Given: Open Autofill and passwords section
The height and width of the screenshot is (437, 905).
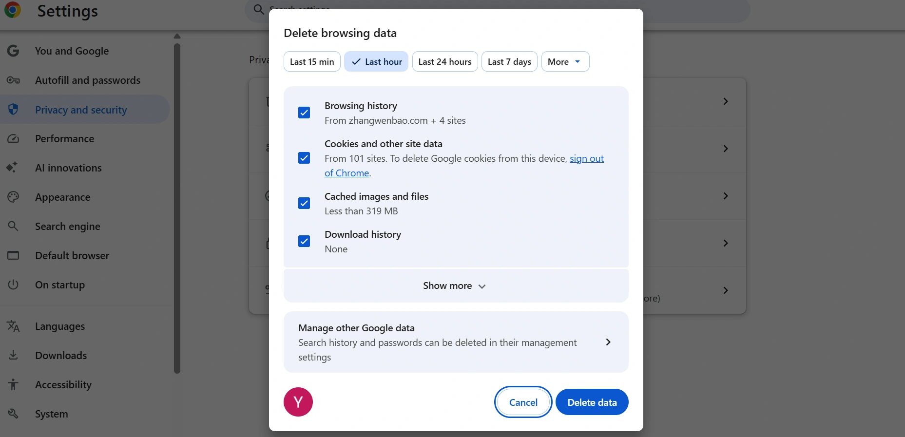Looking at the screenshot, I should (x=85, y=80).
